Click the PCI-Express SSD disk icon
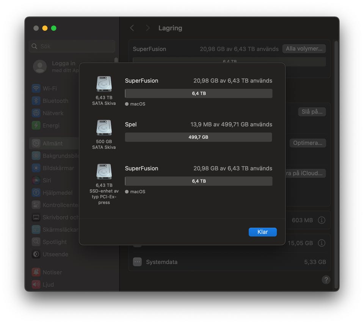364x324 pixels. tap(104, 172)
